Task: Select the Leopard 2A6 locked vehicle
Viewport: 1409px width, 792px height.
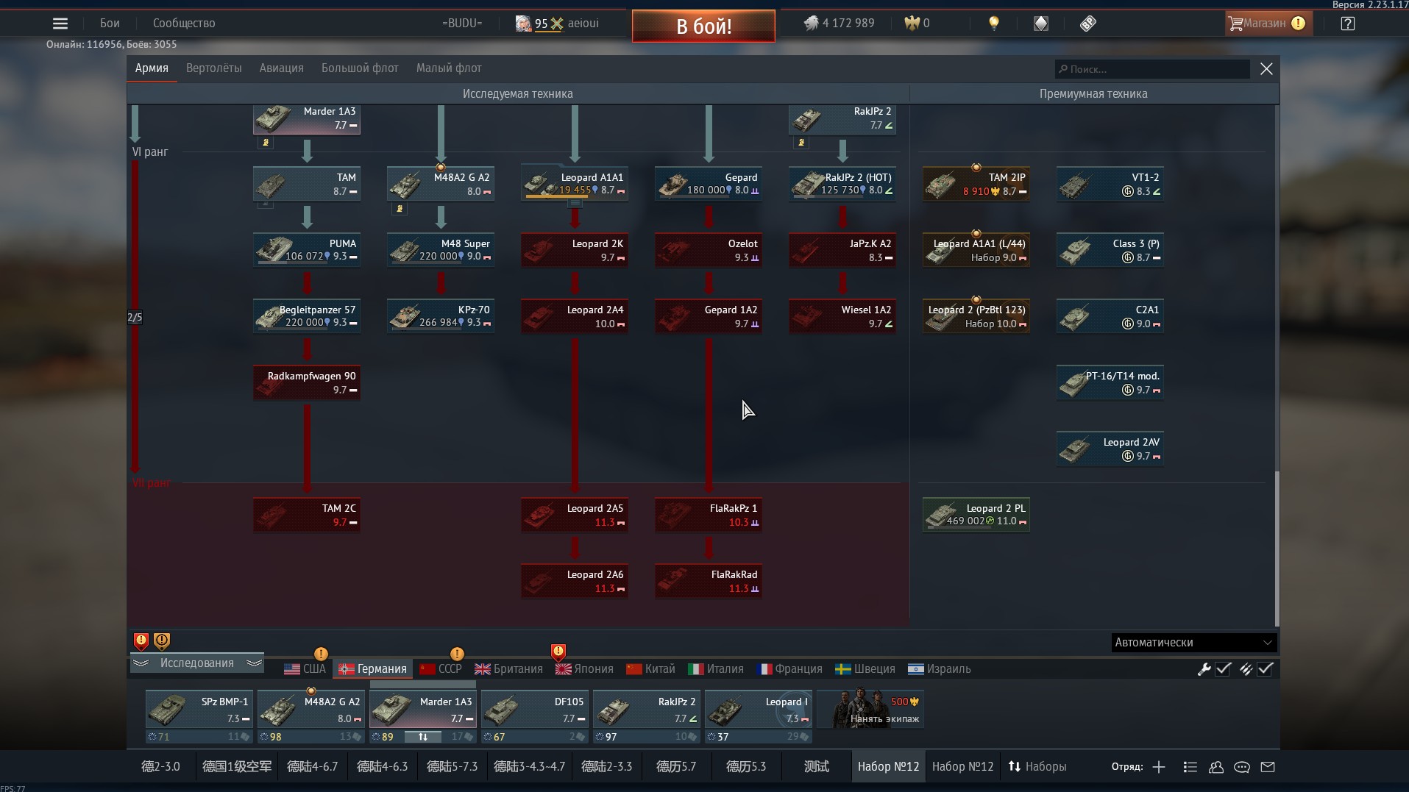Action: [575, 581]
